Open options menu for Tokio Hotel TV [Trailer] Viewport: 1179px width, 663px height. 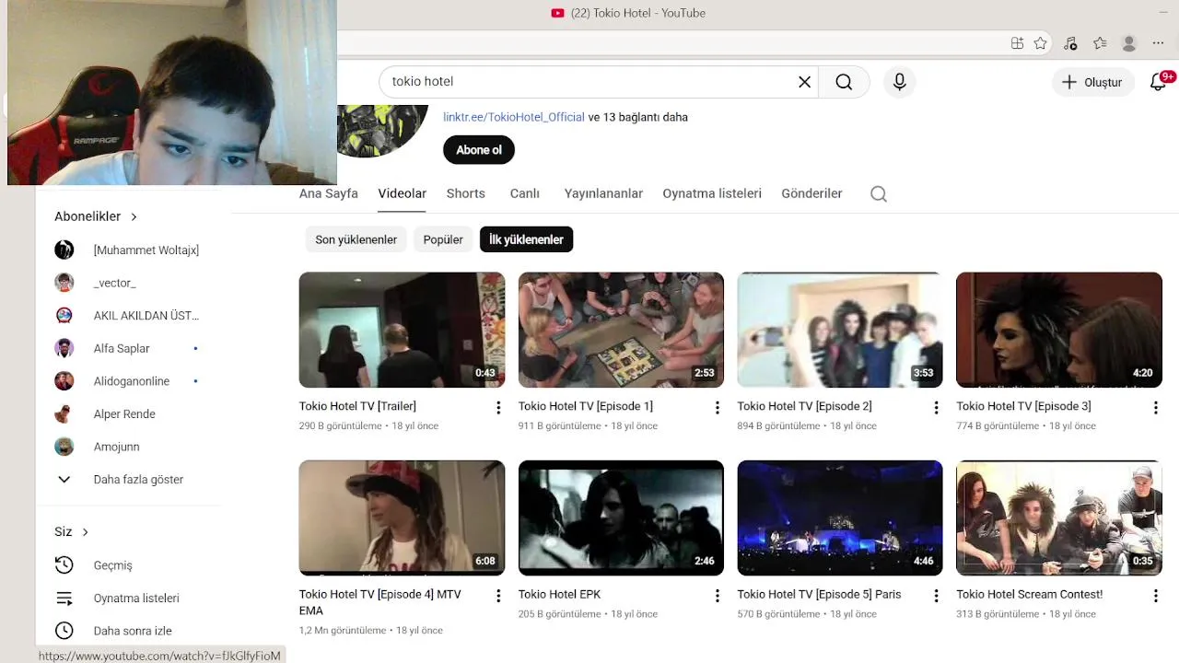498,407
